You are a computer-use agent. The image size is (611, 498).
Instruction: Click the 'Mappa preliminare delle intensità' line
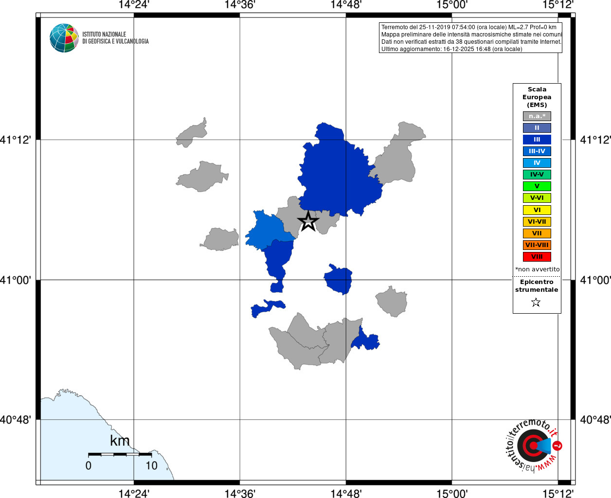pos(471,35)
